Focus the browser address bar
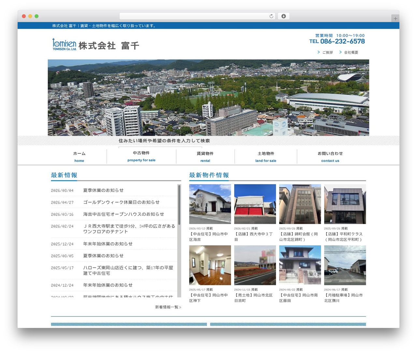This screenshot has height=353, width=417. point(197,16)
